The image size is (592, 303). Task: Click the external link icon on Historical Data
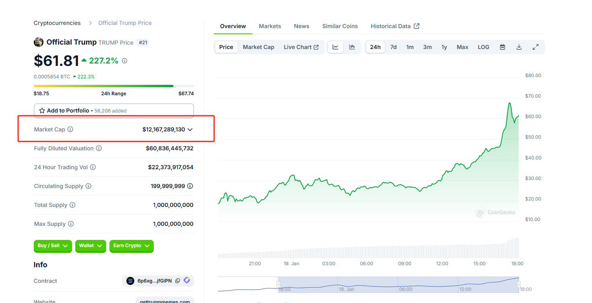(417, 26)
